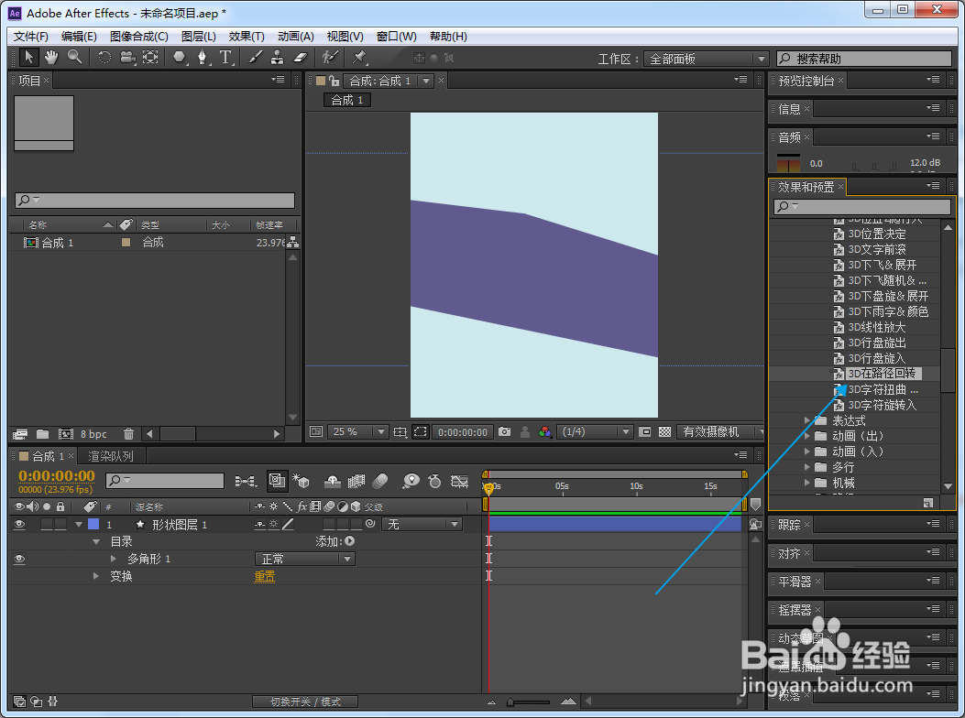Toggle the transparency grid in viewer

(x=664, y=432)
